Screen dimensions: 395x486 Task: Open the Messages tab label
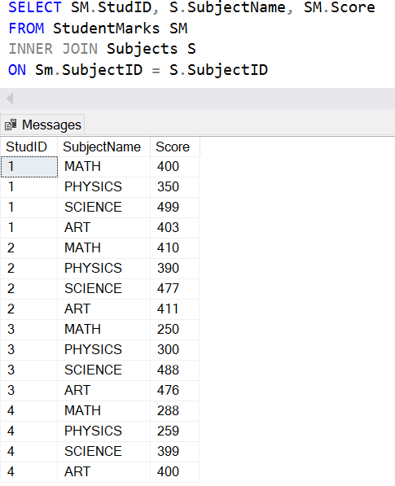51,125
